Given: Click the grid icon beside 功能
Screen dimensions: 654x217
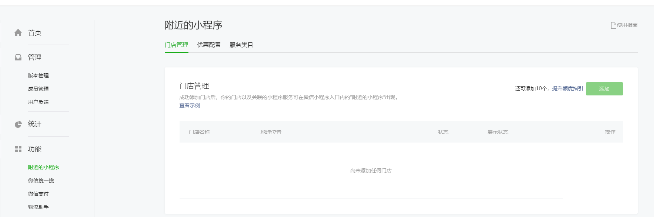Looking at the screenshot, I should [18, 149].
